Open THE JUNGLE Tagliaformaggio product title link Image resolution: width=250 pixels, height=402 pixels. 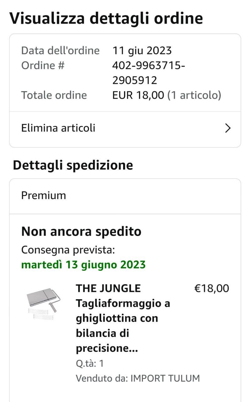tap(123, 318)
